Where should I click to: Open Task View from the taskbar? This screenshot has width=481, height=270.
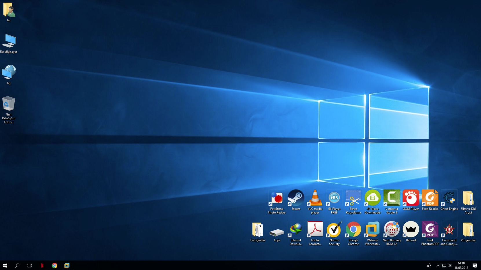(29, 265)
